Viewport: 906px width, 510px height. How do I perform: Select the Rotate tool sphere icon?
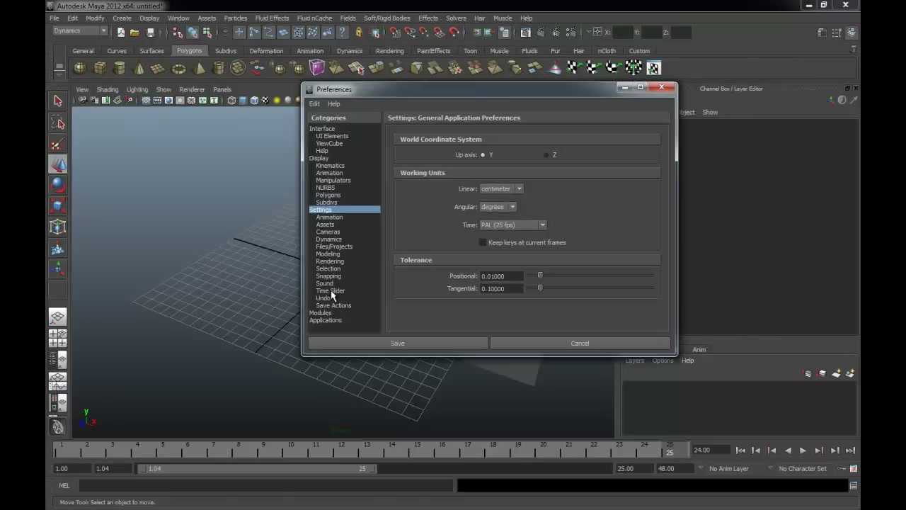coord(58,186)
